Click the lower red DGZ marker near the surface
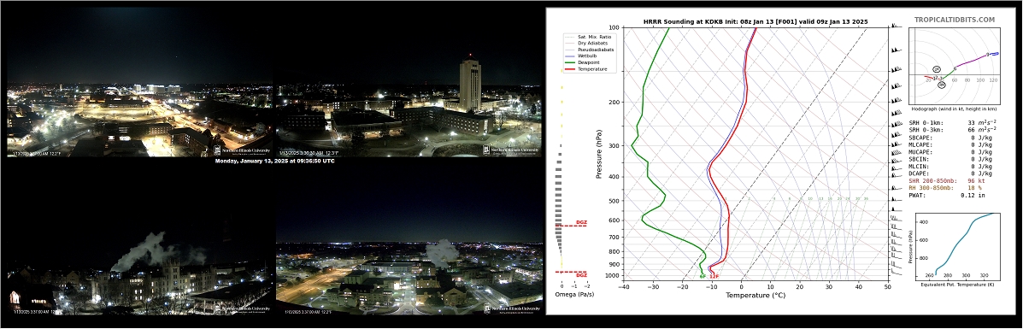The height and width of the screenshot is (329, 1023). (581, 275)
